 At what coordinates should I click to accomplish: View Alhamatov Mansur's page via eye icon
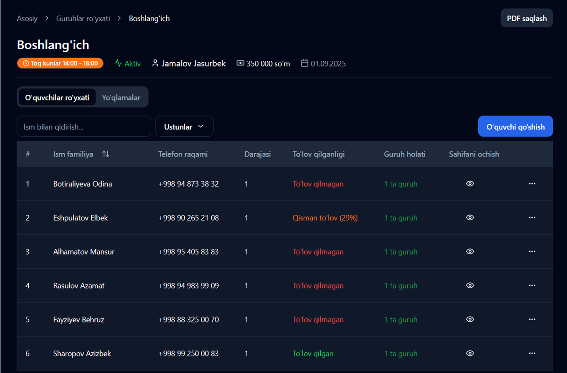(x=470, y=252)
